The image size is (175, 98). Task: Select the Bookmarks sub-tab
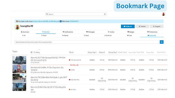(152, 36)
